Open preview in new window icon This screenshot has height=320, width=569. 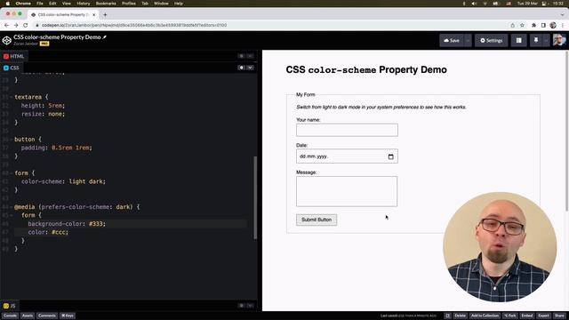[447, 316]
